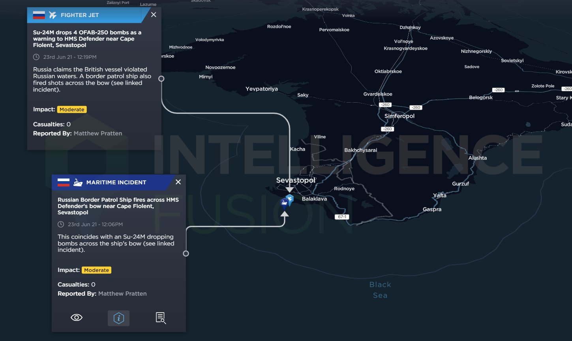Click the Sovietskyi label on map

click(512, 60)
